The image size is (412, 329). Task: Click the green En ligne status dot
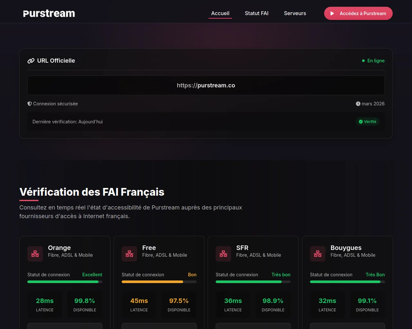point(363,61)
